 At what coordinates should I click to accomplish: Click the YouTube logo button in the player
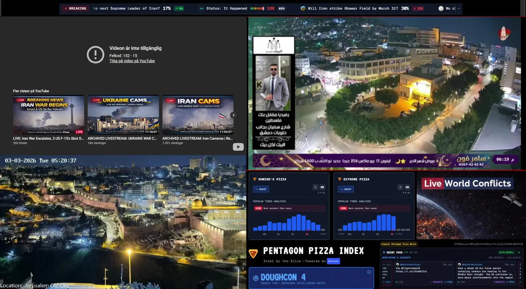[238, 147]
